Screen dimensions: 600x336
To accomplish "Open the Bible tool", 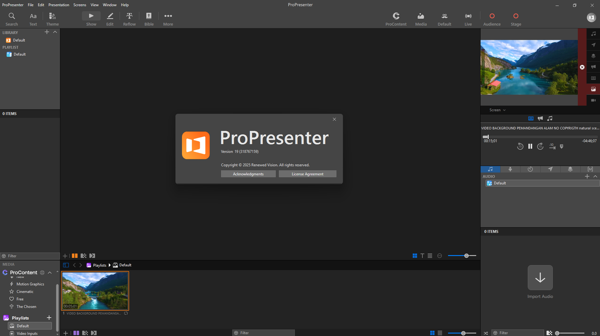I will click(x=149, y=19).
